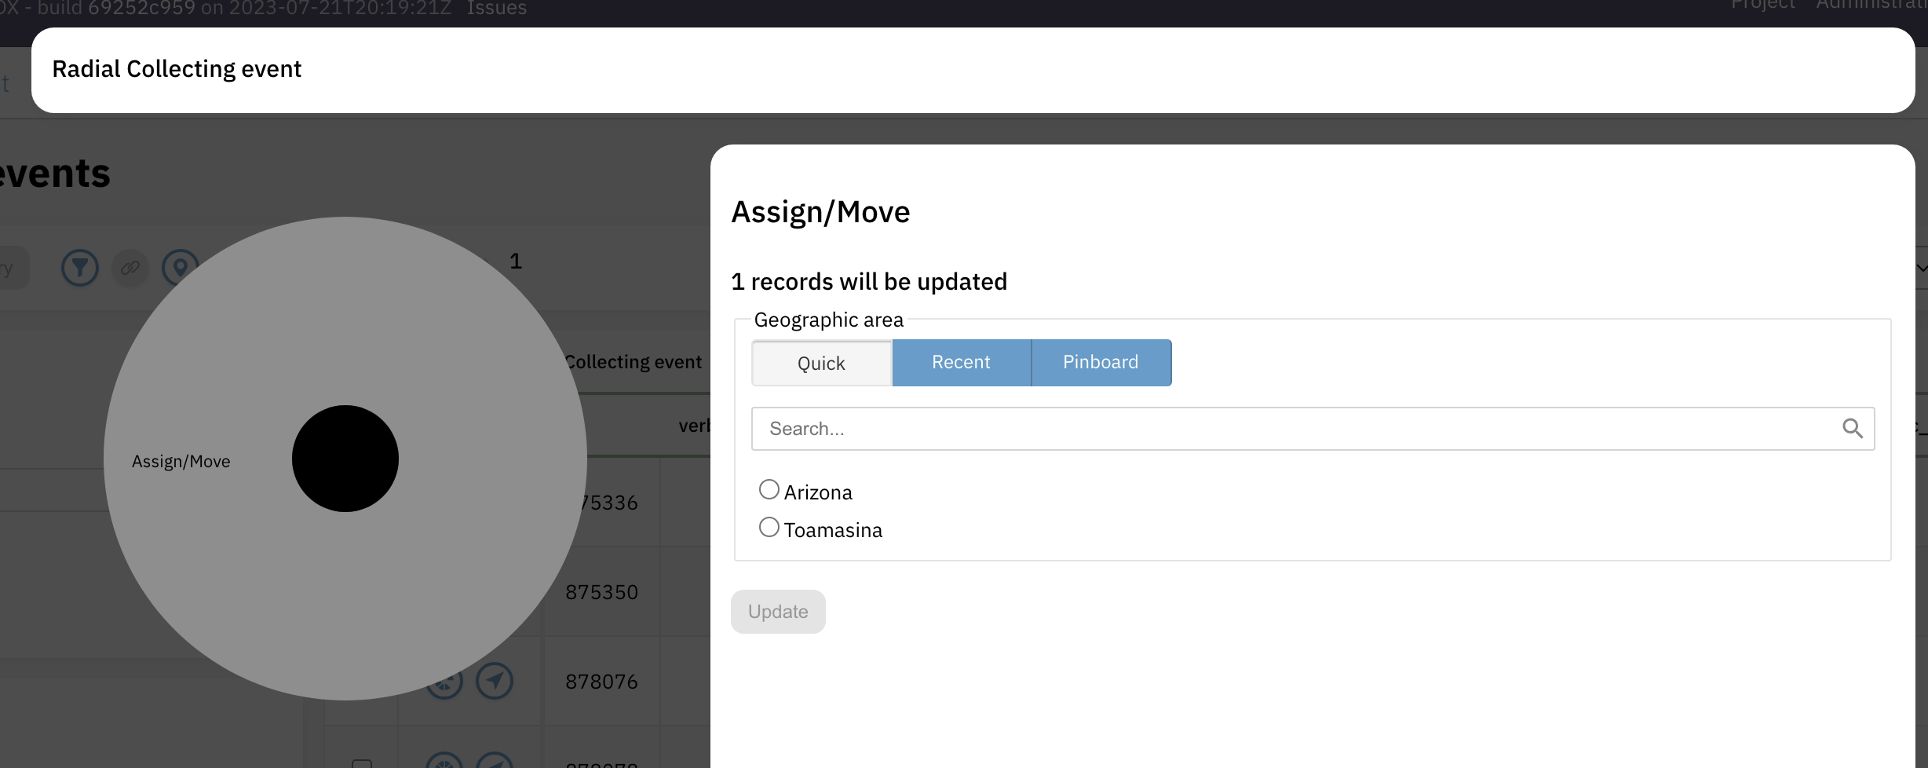Switch to the Quick tab
This screenshot has height=768, width=1928.
click(821, 363)
